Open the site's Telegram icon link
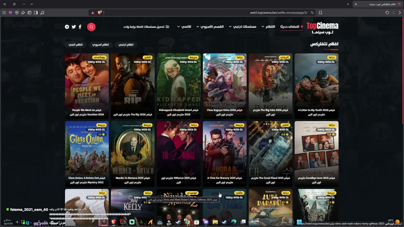Image resolution: width=404 pixels, height=227 pixels. (67, 27)
